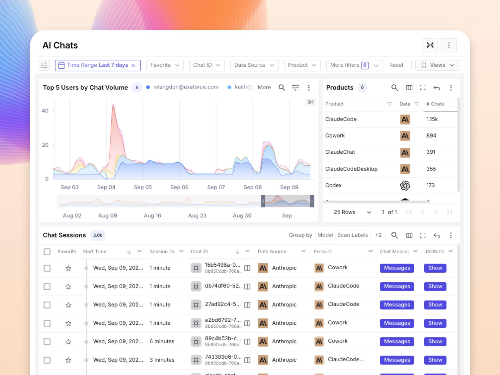Remove the Time Range Last 7 days filter
Image resolution: width=500 pixels, height=375 pixels.
point(133,65)
